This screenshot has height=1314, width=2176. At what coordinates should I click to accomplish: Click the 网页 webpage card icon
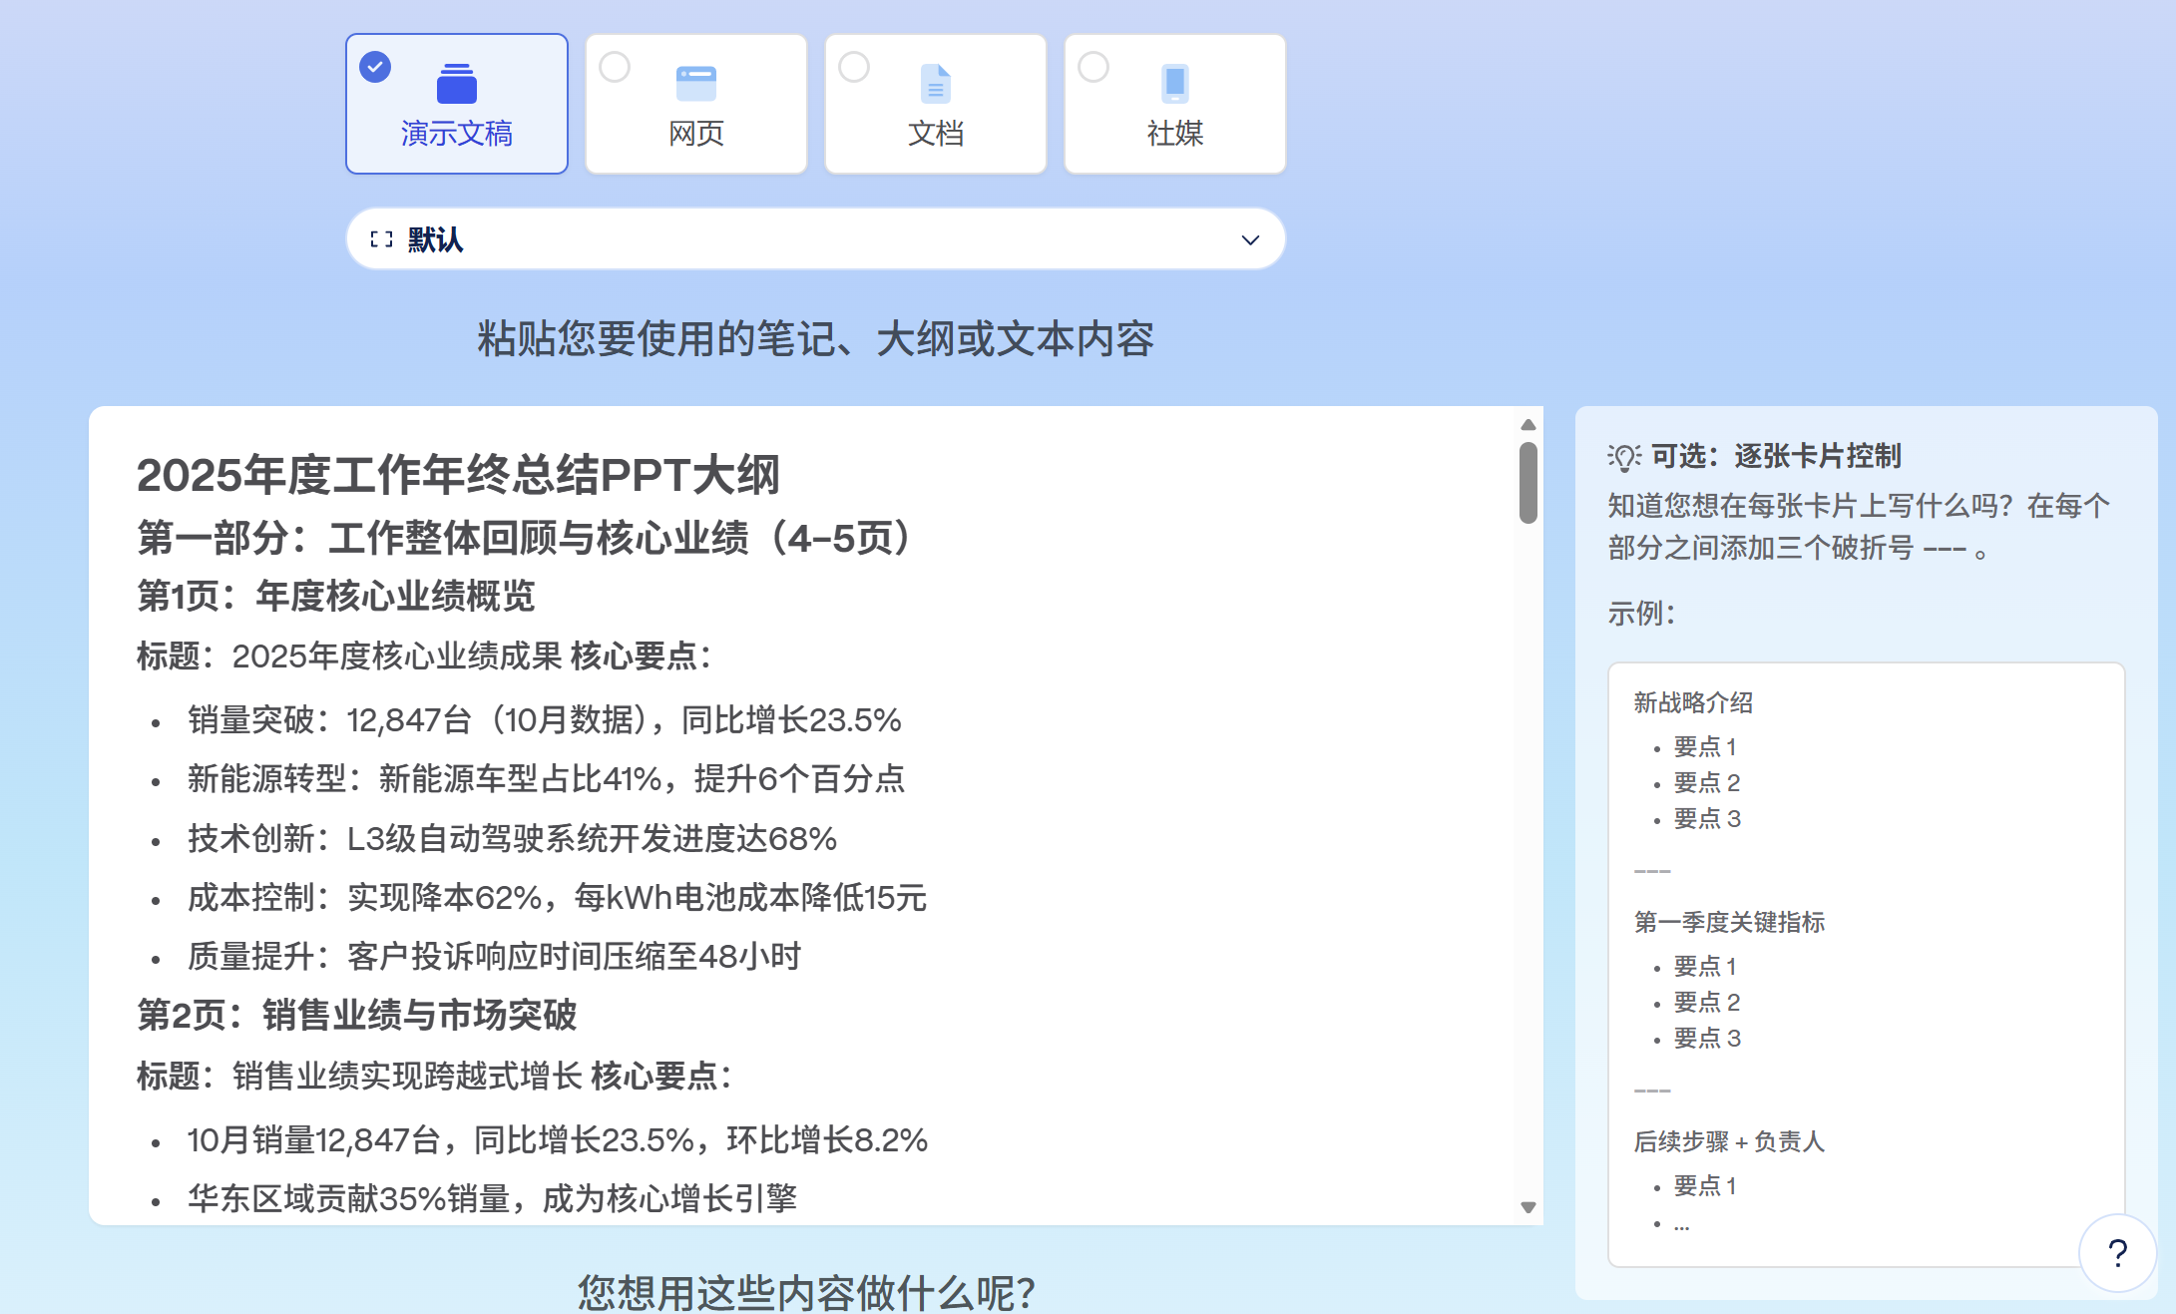(x=695, y=82)
